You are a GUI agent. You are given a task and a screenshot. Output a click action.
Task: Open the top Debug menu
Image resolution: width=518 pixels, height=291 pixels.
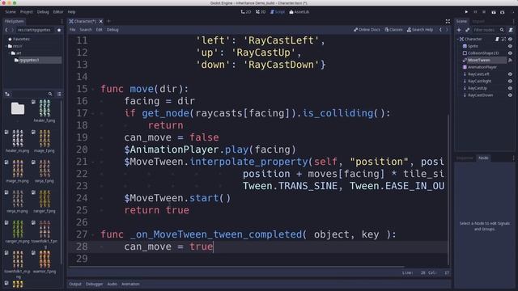[x=43, y=12]
